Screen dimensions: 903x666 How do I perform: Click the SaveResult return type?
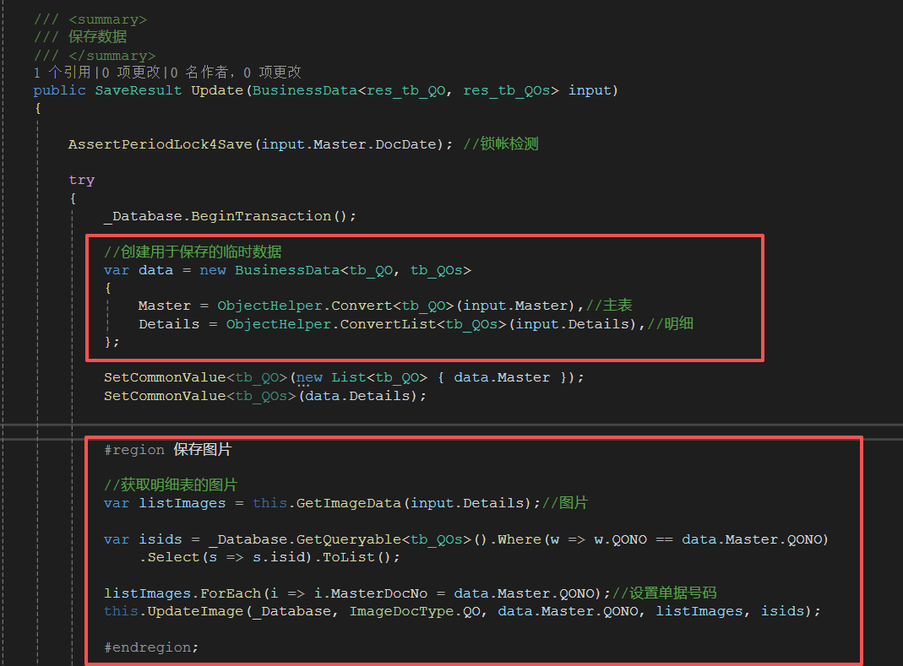point(138,89)
